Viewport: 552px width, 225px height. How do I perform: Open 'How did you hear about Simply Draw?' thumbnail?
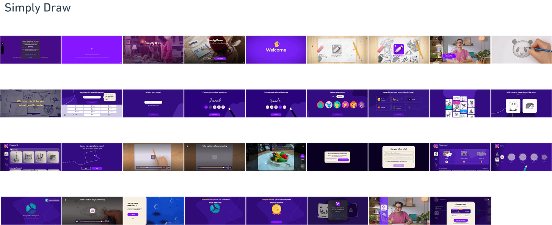tap(399, 103)
